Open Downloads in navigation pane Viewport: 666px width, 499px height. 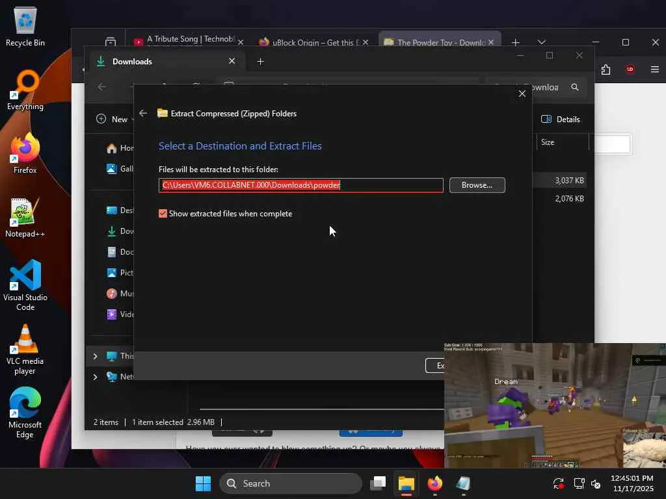tap(120, 231)
